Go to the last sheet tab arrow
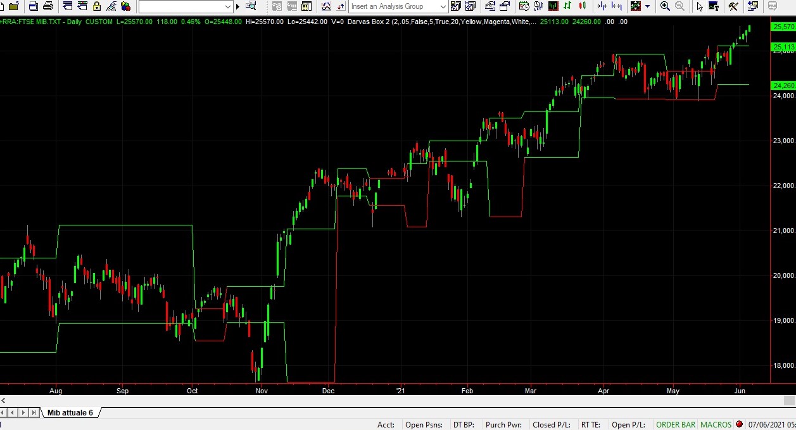 click(34, 413)
